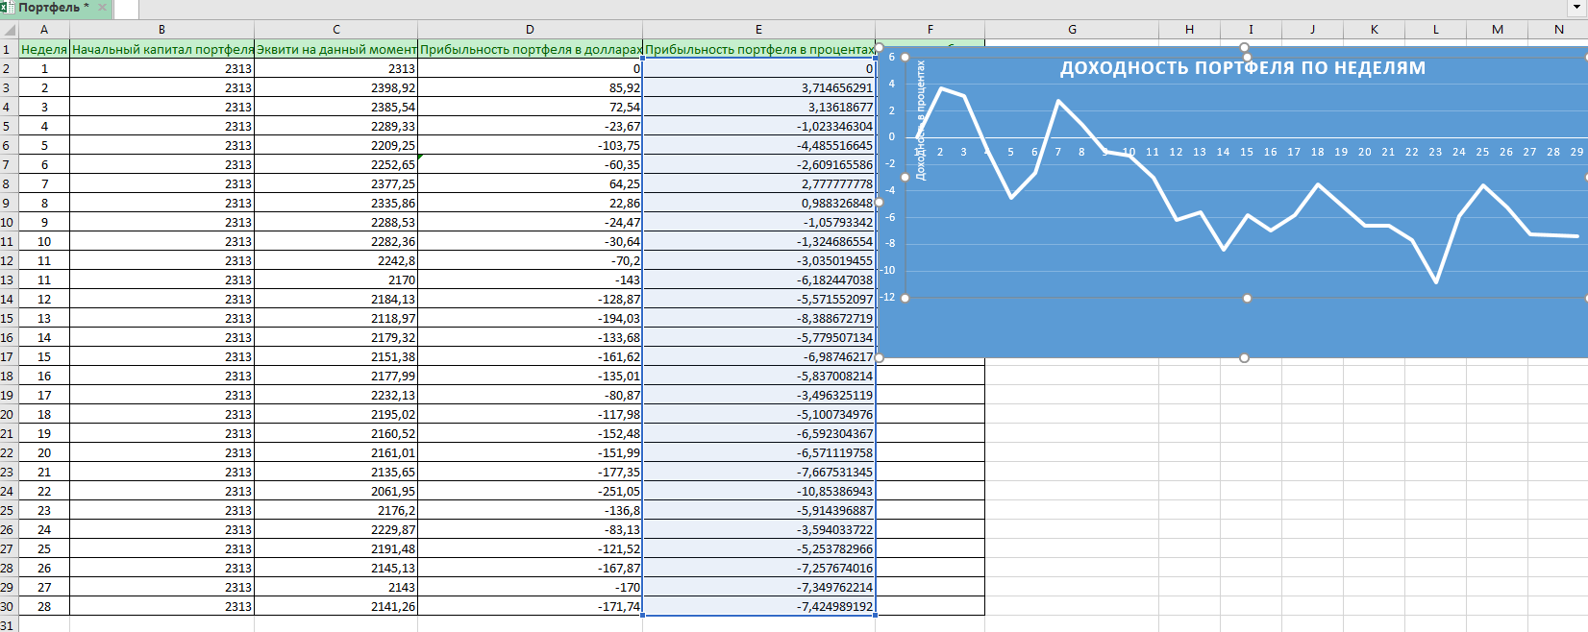The width and height of the screenshot is (1588, 632).
Task: Click the chart title ДОХОДНОСТЬ ПОРТФЕЛЯ ПО НЕДЕЛЯМ
Action: pos(1242,68)
